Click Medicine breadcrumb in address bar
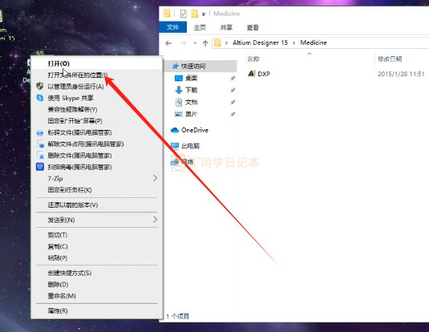Viewport: 429px width, 332px height. (x=314, y=43)
